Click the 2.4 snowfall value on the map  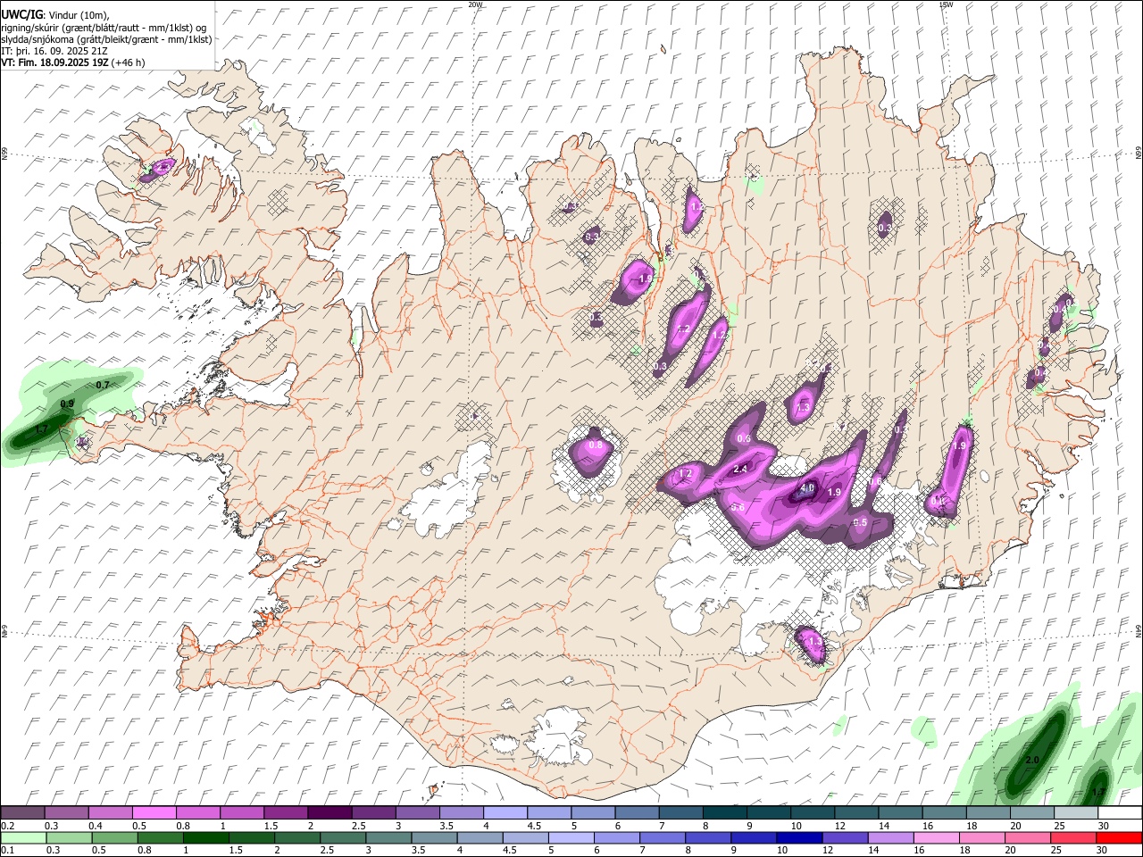(x=740, y=469)
